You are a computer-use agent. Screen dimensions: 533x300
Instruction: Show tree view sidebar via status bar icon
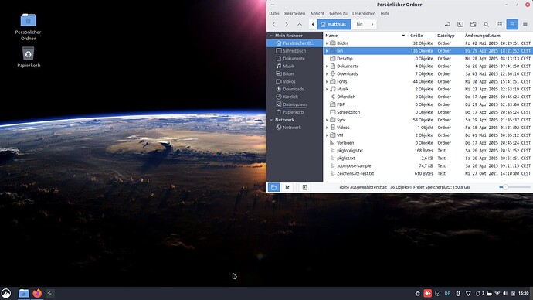[287, 187]
